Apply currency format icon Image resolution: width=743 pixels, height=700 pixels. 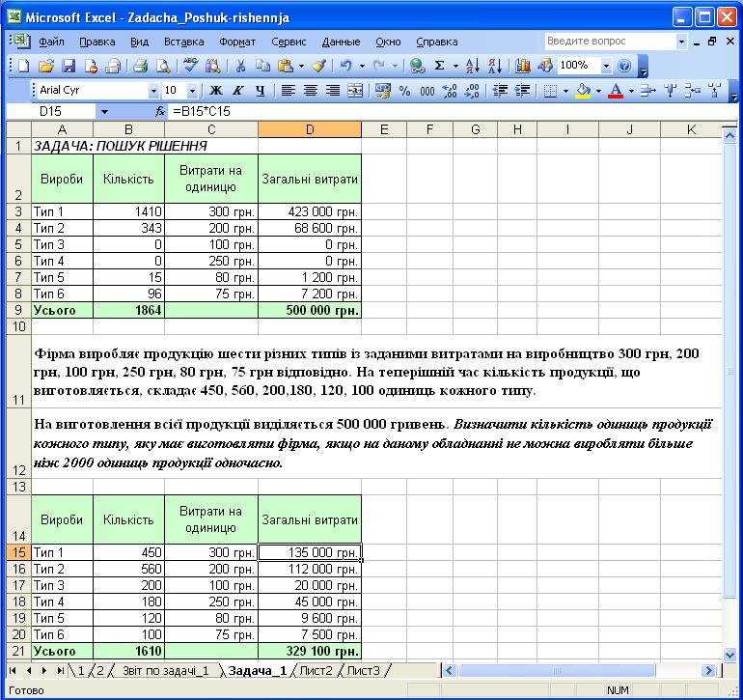[x=382, y=90]
